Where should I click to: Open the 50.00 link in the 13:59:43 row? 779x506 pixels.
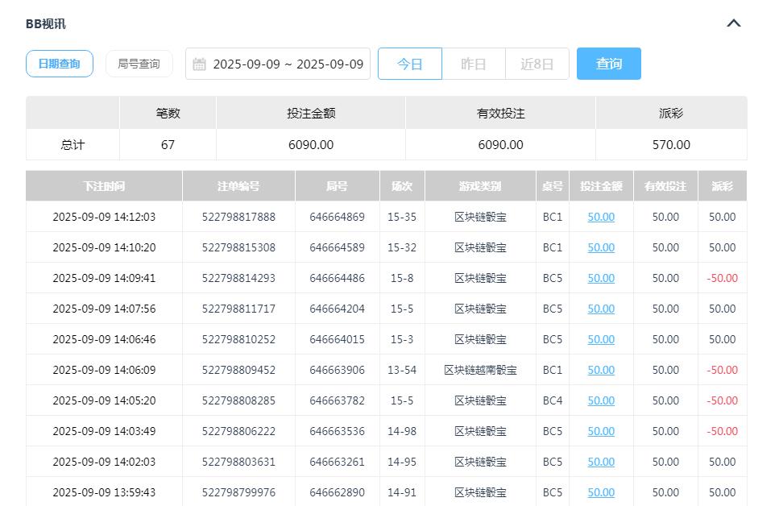click(x=601, y=492)
